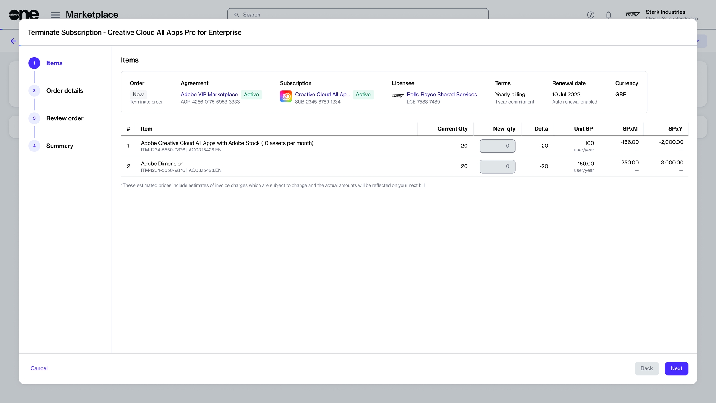Click the SoftwareOne logo

point(24,14)
